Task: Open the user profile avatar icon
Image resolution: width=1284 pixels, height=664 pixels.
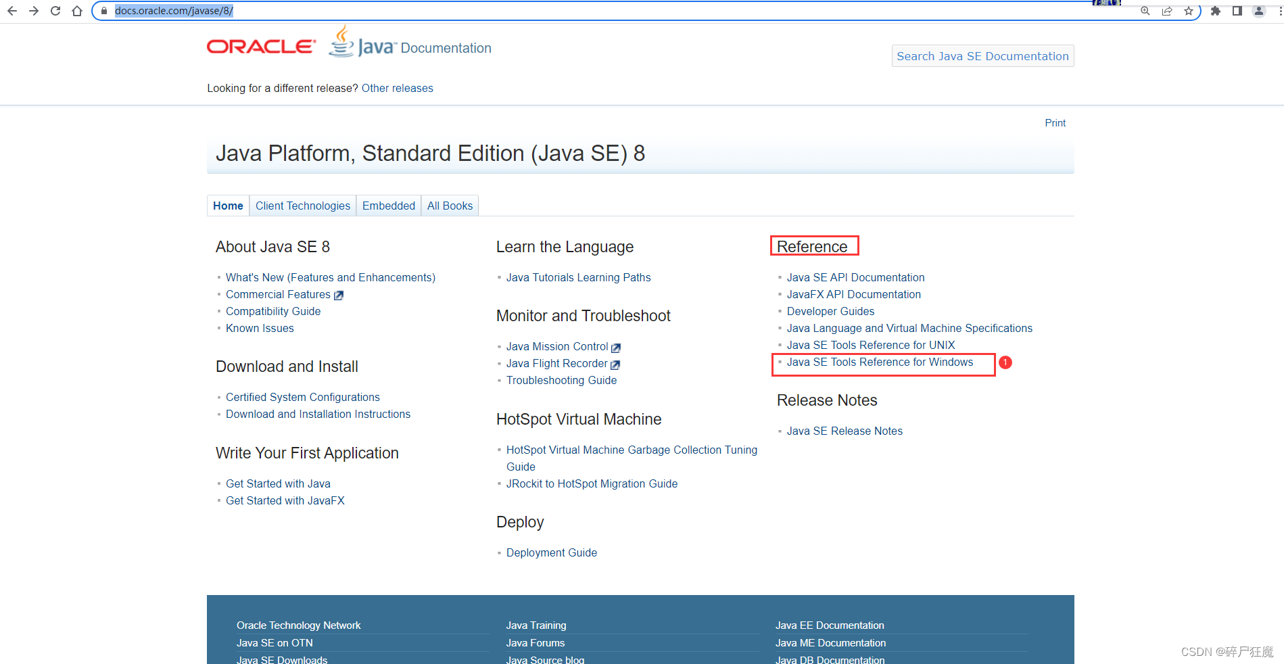Action: [x=1259, y=11]
